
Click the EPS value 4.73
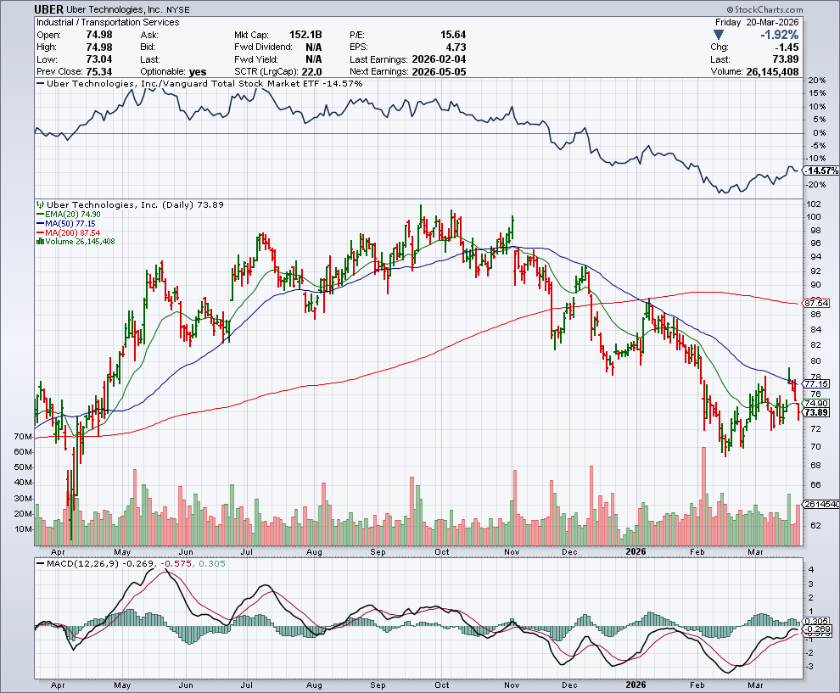(x=456, y=48)
